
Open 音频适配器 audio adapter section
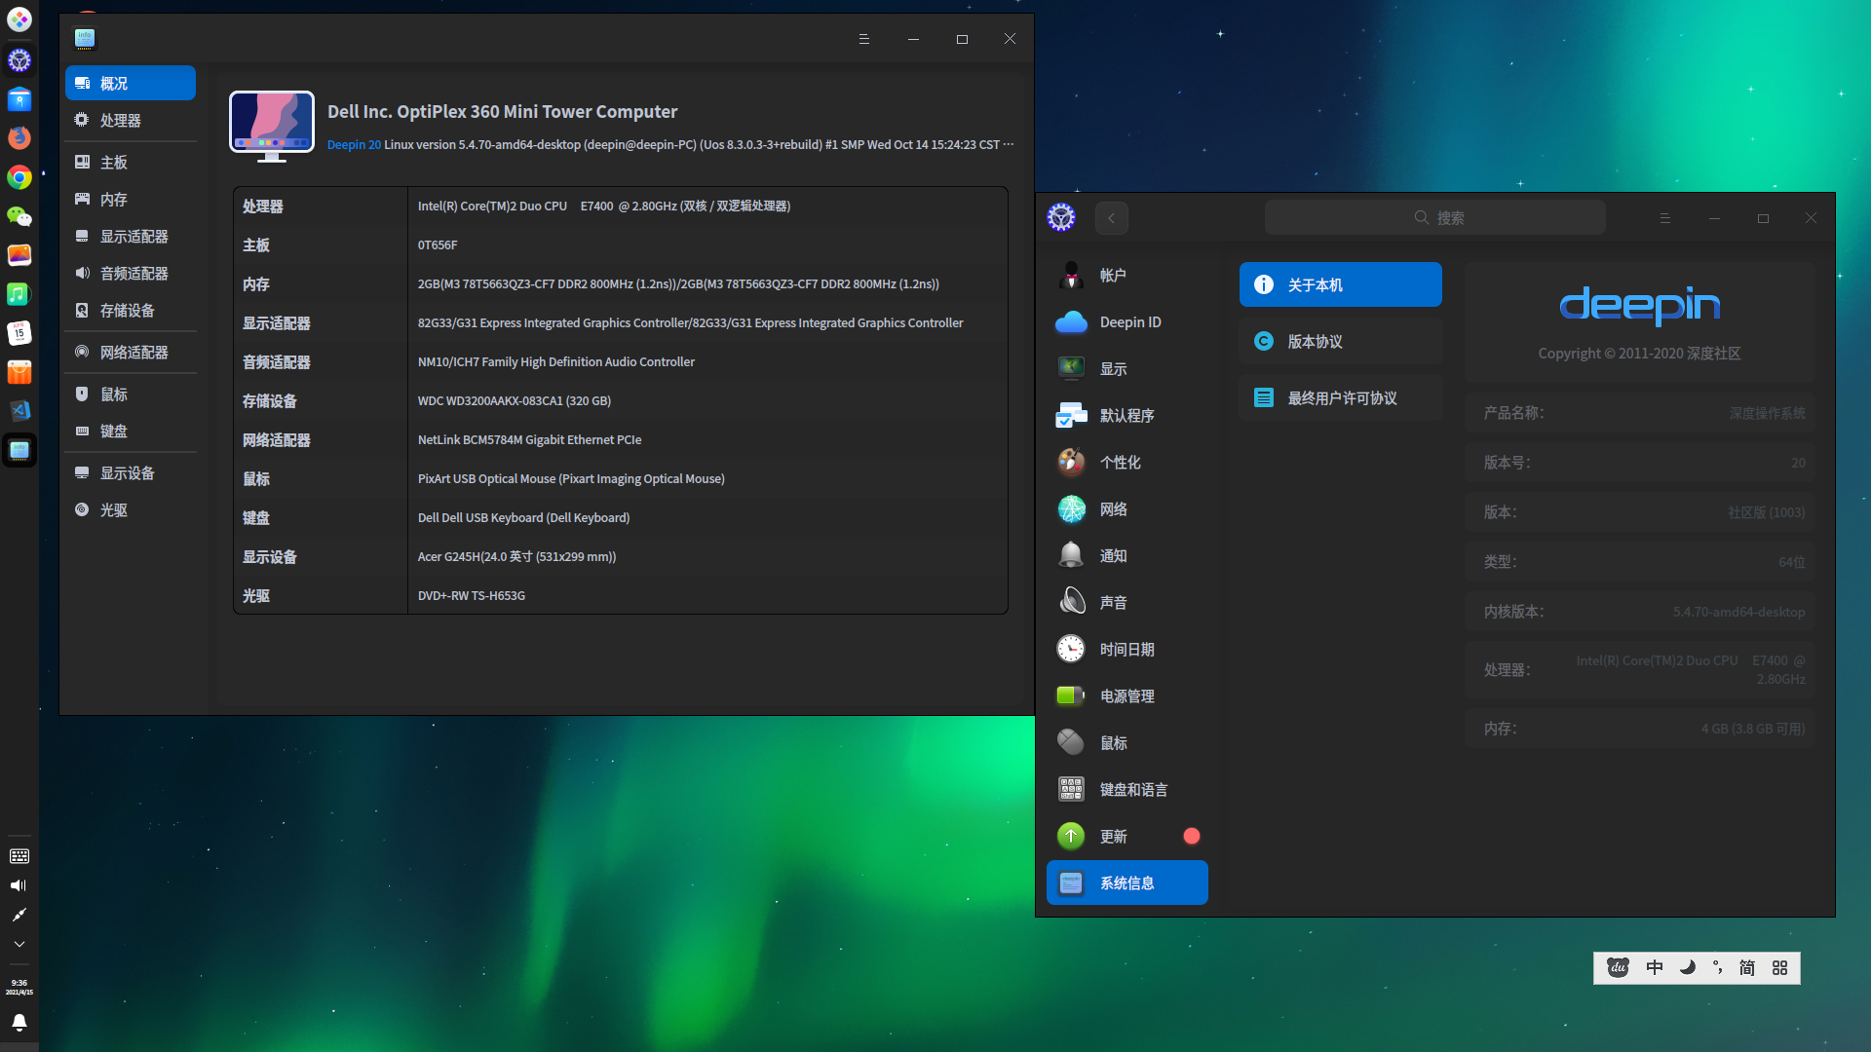[x=134, y=274]
